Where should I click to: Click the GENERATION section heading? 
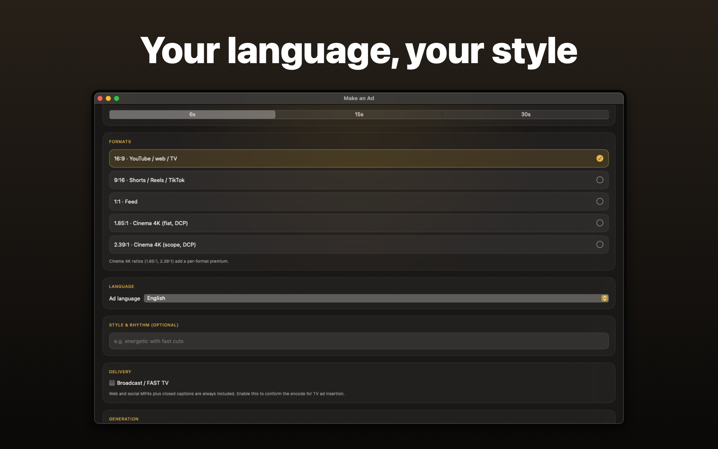124,419
